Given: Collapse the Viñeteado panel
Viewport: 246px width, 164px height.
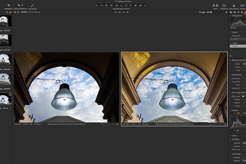Looking at the screenshot, I should [230, 154].
